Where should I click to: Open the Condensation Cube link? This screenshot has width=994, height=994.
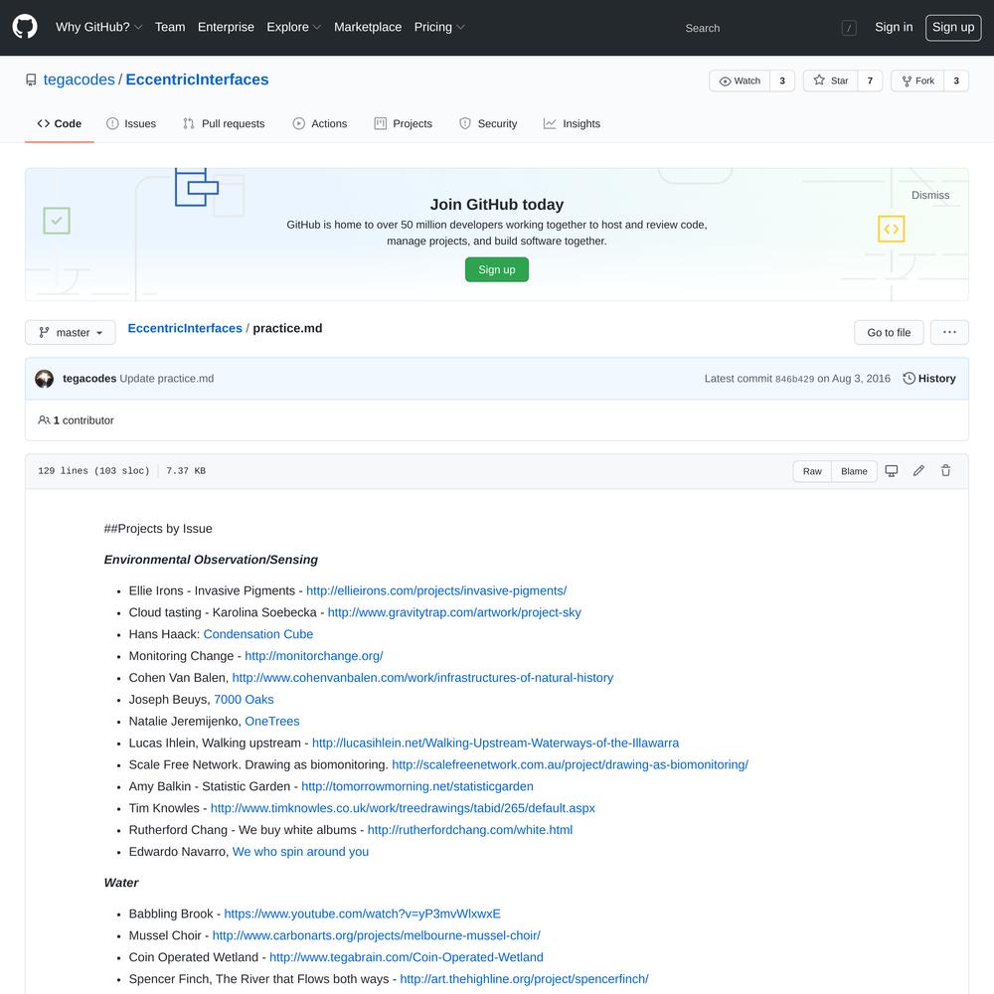coord(258,634)
